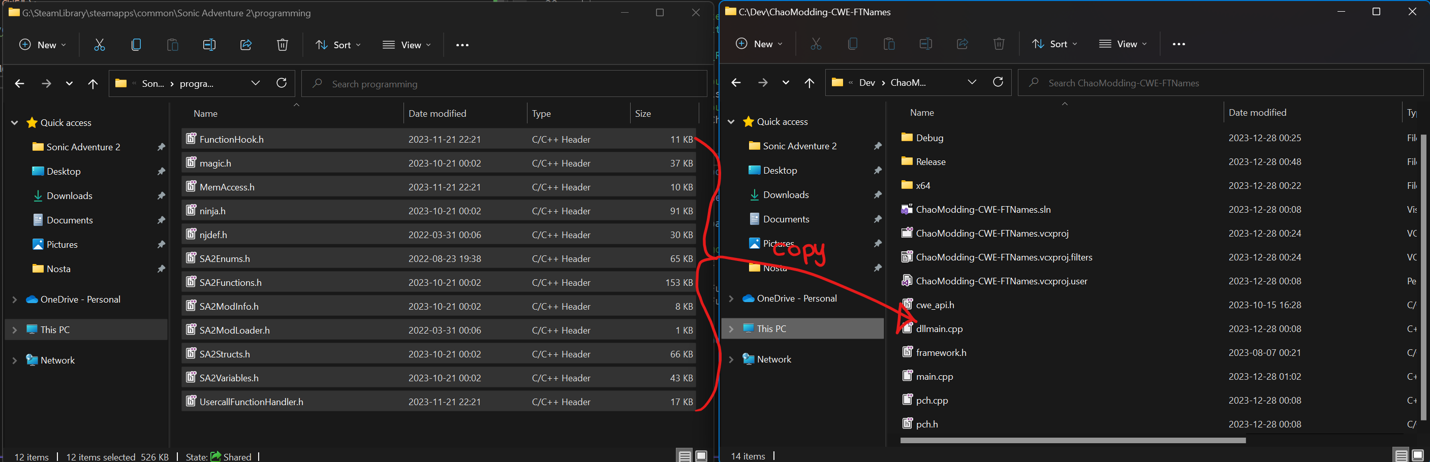Go up one folder in ChaoModding window
Screen dimensions: 1430x462
click(x=810, y=83)
